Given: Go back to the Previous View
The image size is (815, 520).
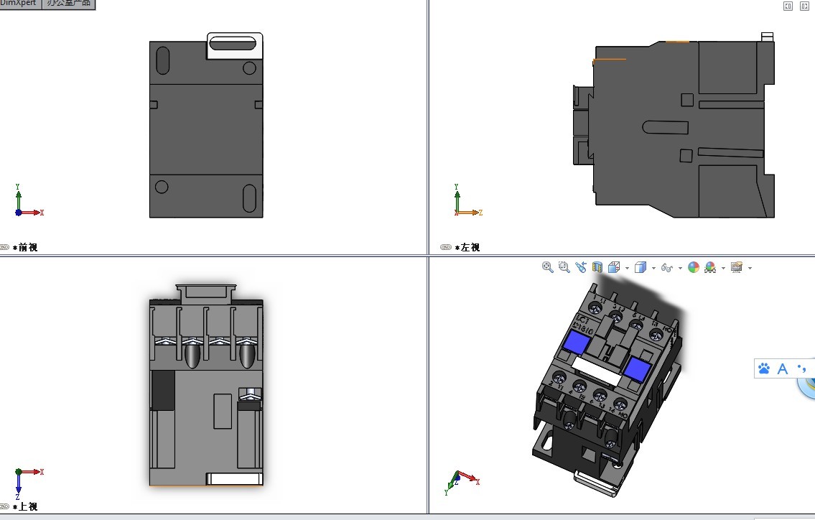Looking at the screenshot, I should tap(581, 267).
